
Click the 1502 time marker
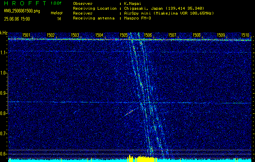pos(50,35)
